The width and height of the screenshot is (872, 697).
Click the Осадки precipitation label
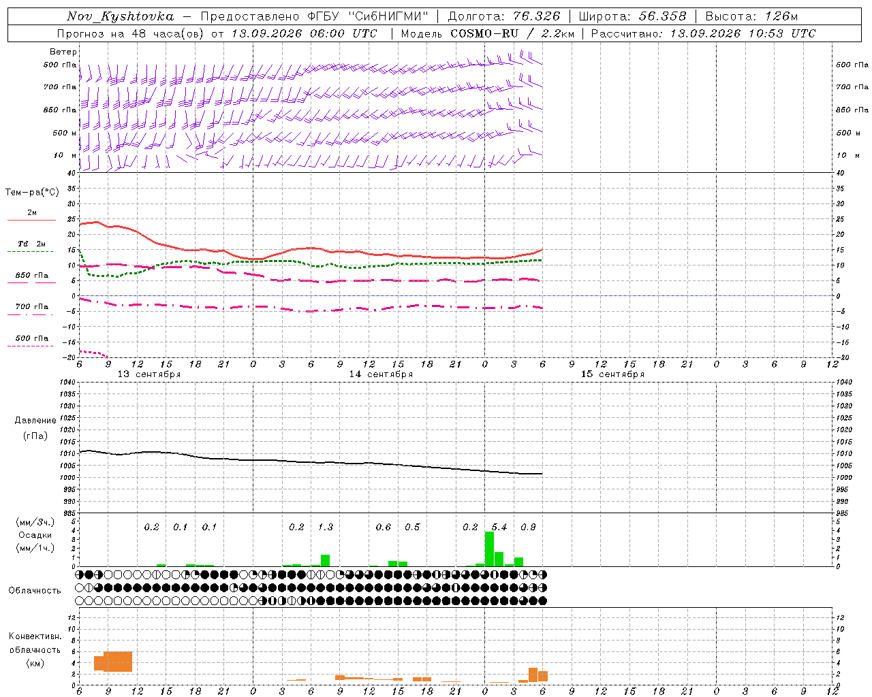pyautogui.click(x=35, y=535)
